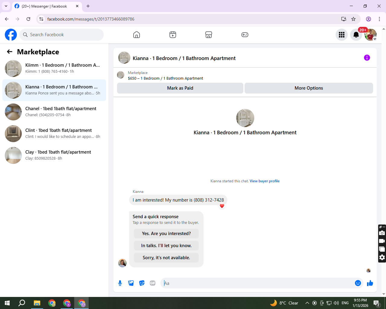
Task: Open File Explorer from the taskbar
Action: (37, 303)
